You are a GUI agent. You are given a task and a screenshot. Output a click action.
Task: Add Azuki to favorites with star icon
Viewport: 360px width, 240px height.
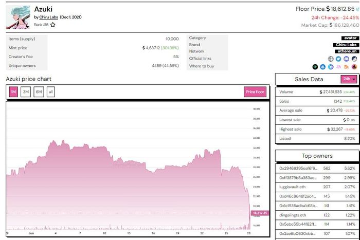click(53, 25)
